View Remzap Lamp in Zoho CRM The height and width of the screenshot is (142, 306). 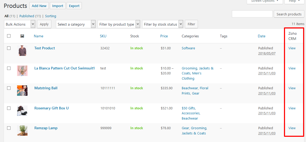coord(292,128)
